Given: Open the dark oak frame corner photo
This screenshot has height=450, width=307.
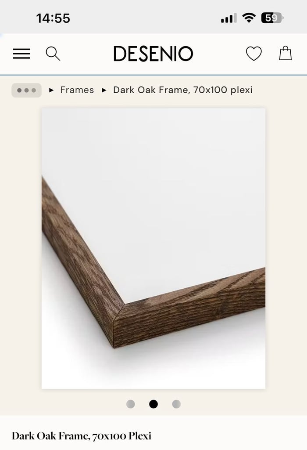Looking at the screenshot, I should click(153, 249).
